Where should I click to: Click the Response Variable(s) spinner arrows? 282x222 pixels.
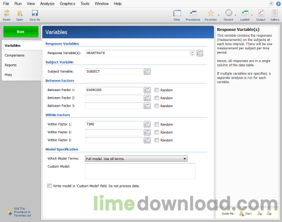point(192,53)
